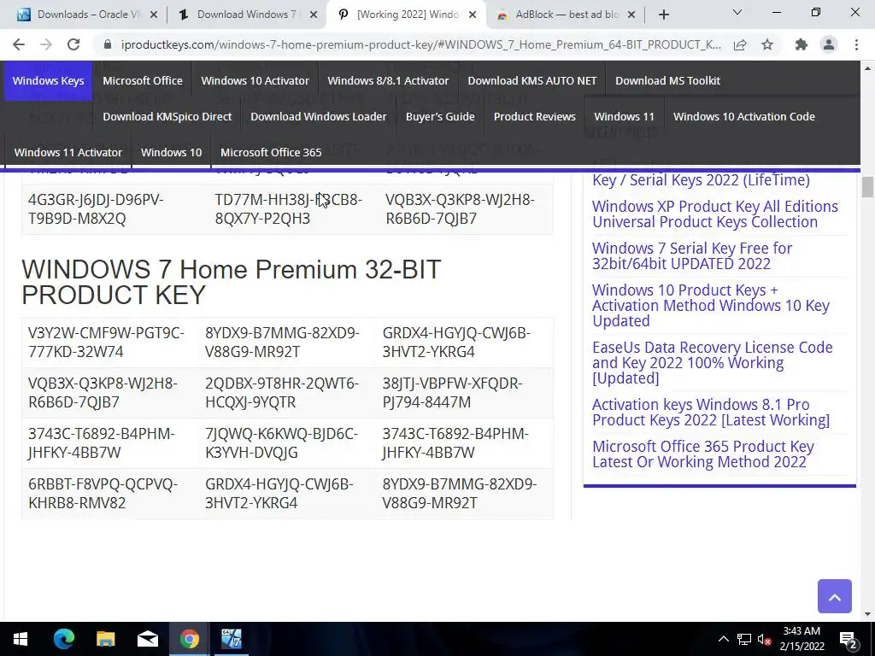Open the notification center icon
The height and width of the screenshot is (656, 875).
click(x=849, y=639)
